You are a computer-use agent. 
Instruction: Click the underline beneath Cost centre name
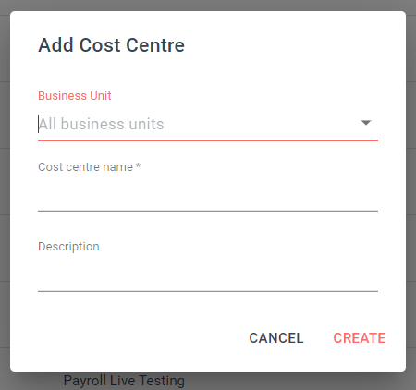point(208,211)
